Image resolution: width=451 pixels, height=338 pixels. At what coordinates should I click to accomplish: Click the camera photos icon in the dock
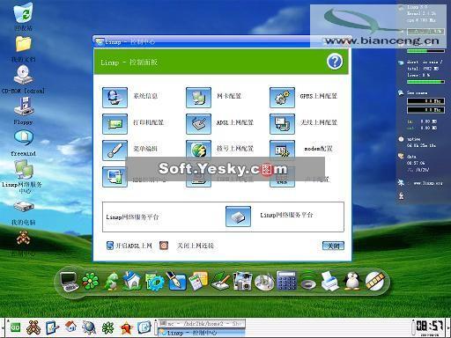click(x=242, y=281)
